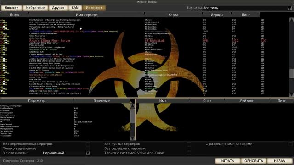Select the Dragon's servers Normal-Long row
The image size is (294, 165).
point(144,82)
